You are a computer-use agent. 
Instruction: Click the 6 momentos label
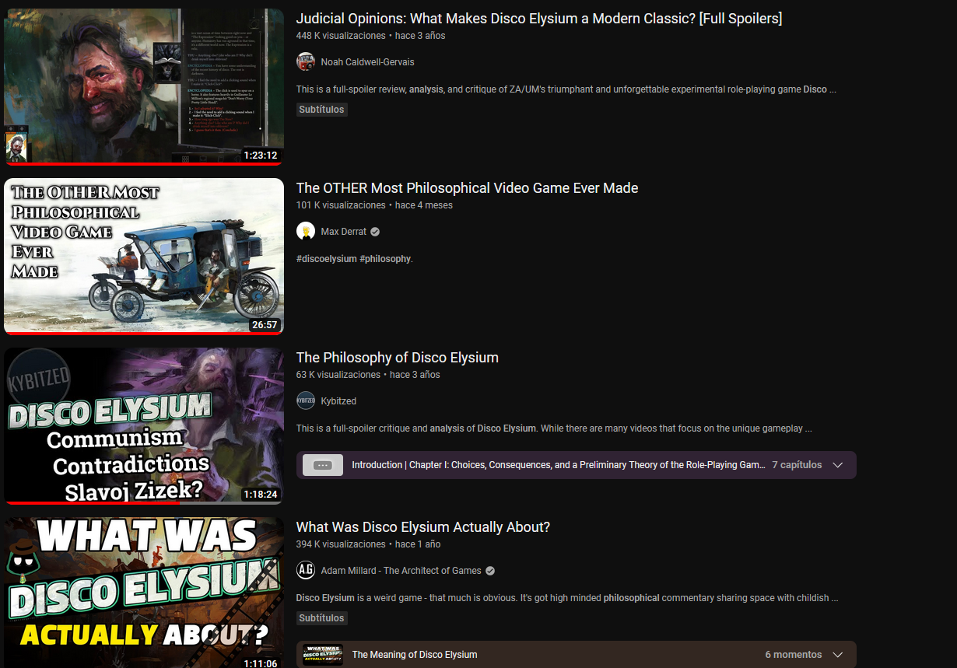tap(794, 655)
